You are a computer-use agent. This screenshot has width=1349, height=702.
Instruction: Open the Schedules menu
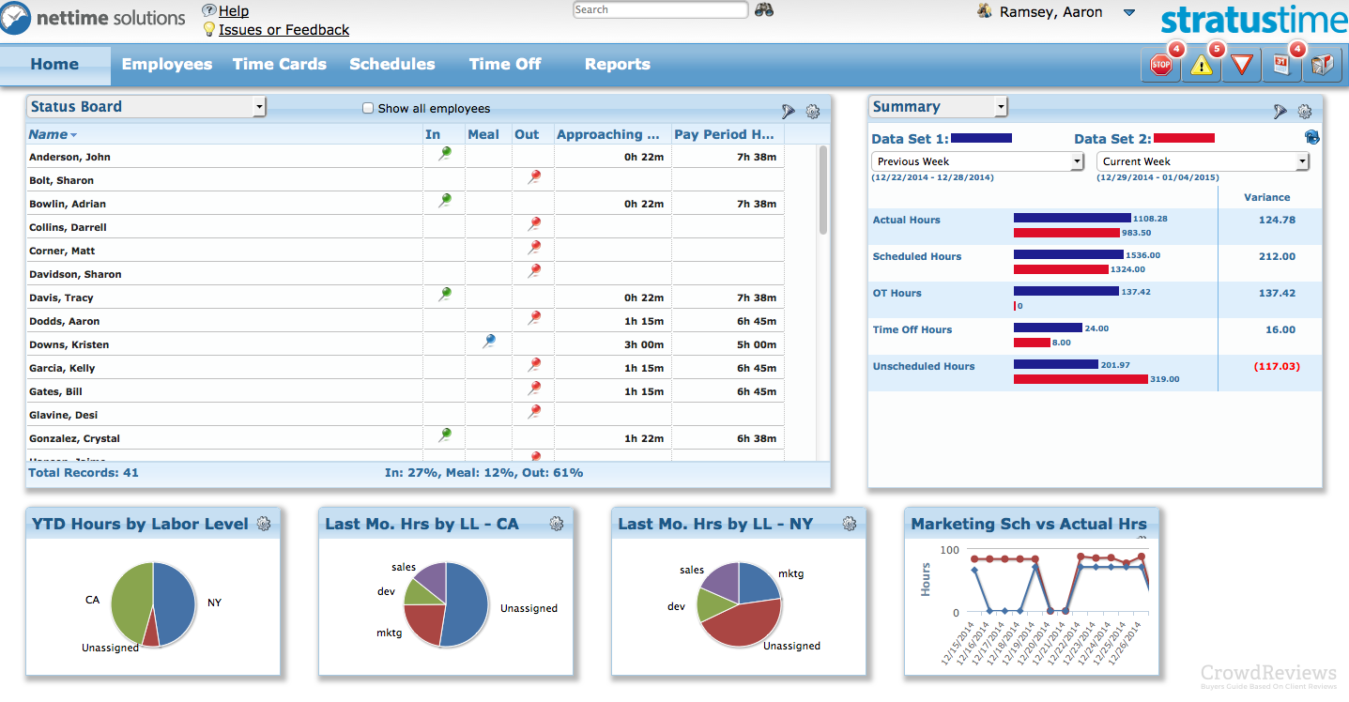point(392,65)
